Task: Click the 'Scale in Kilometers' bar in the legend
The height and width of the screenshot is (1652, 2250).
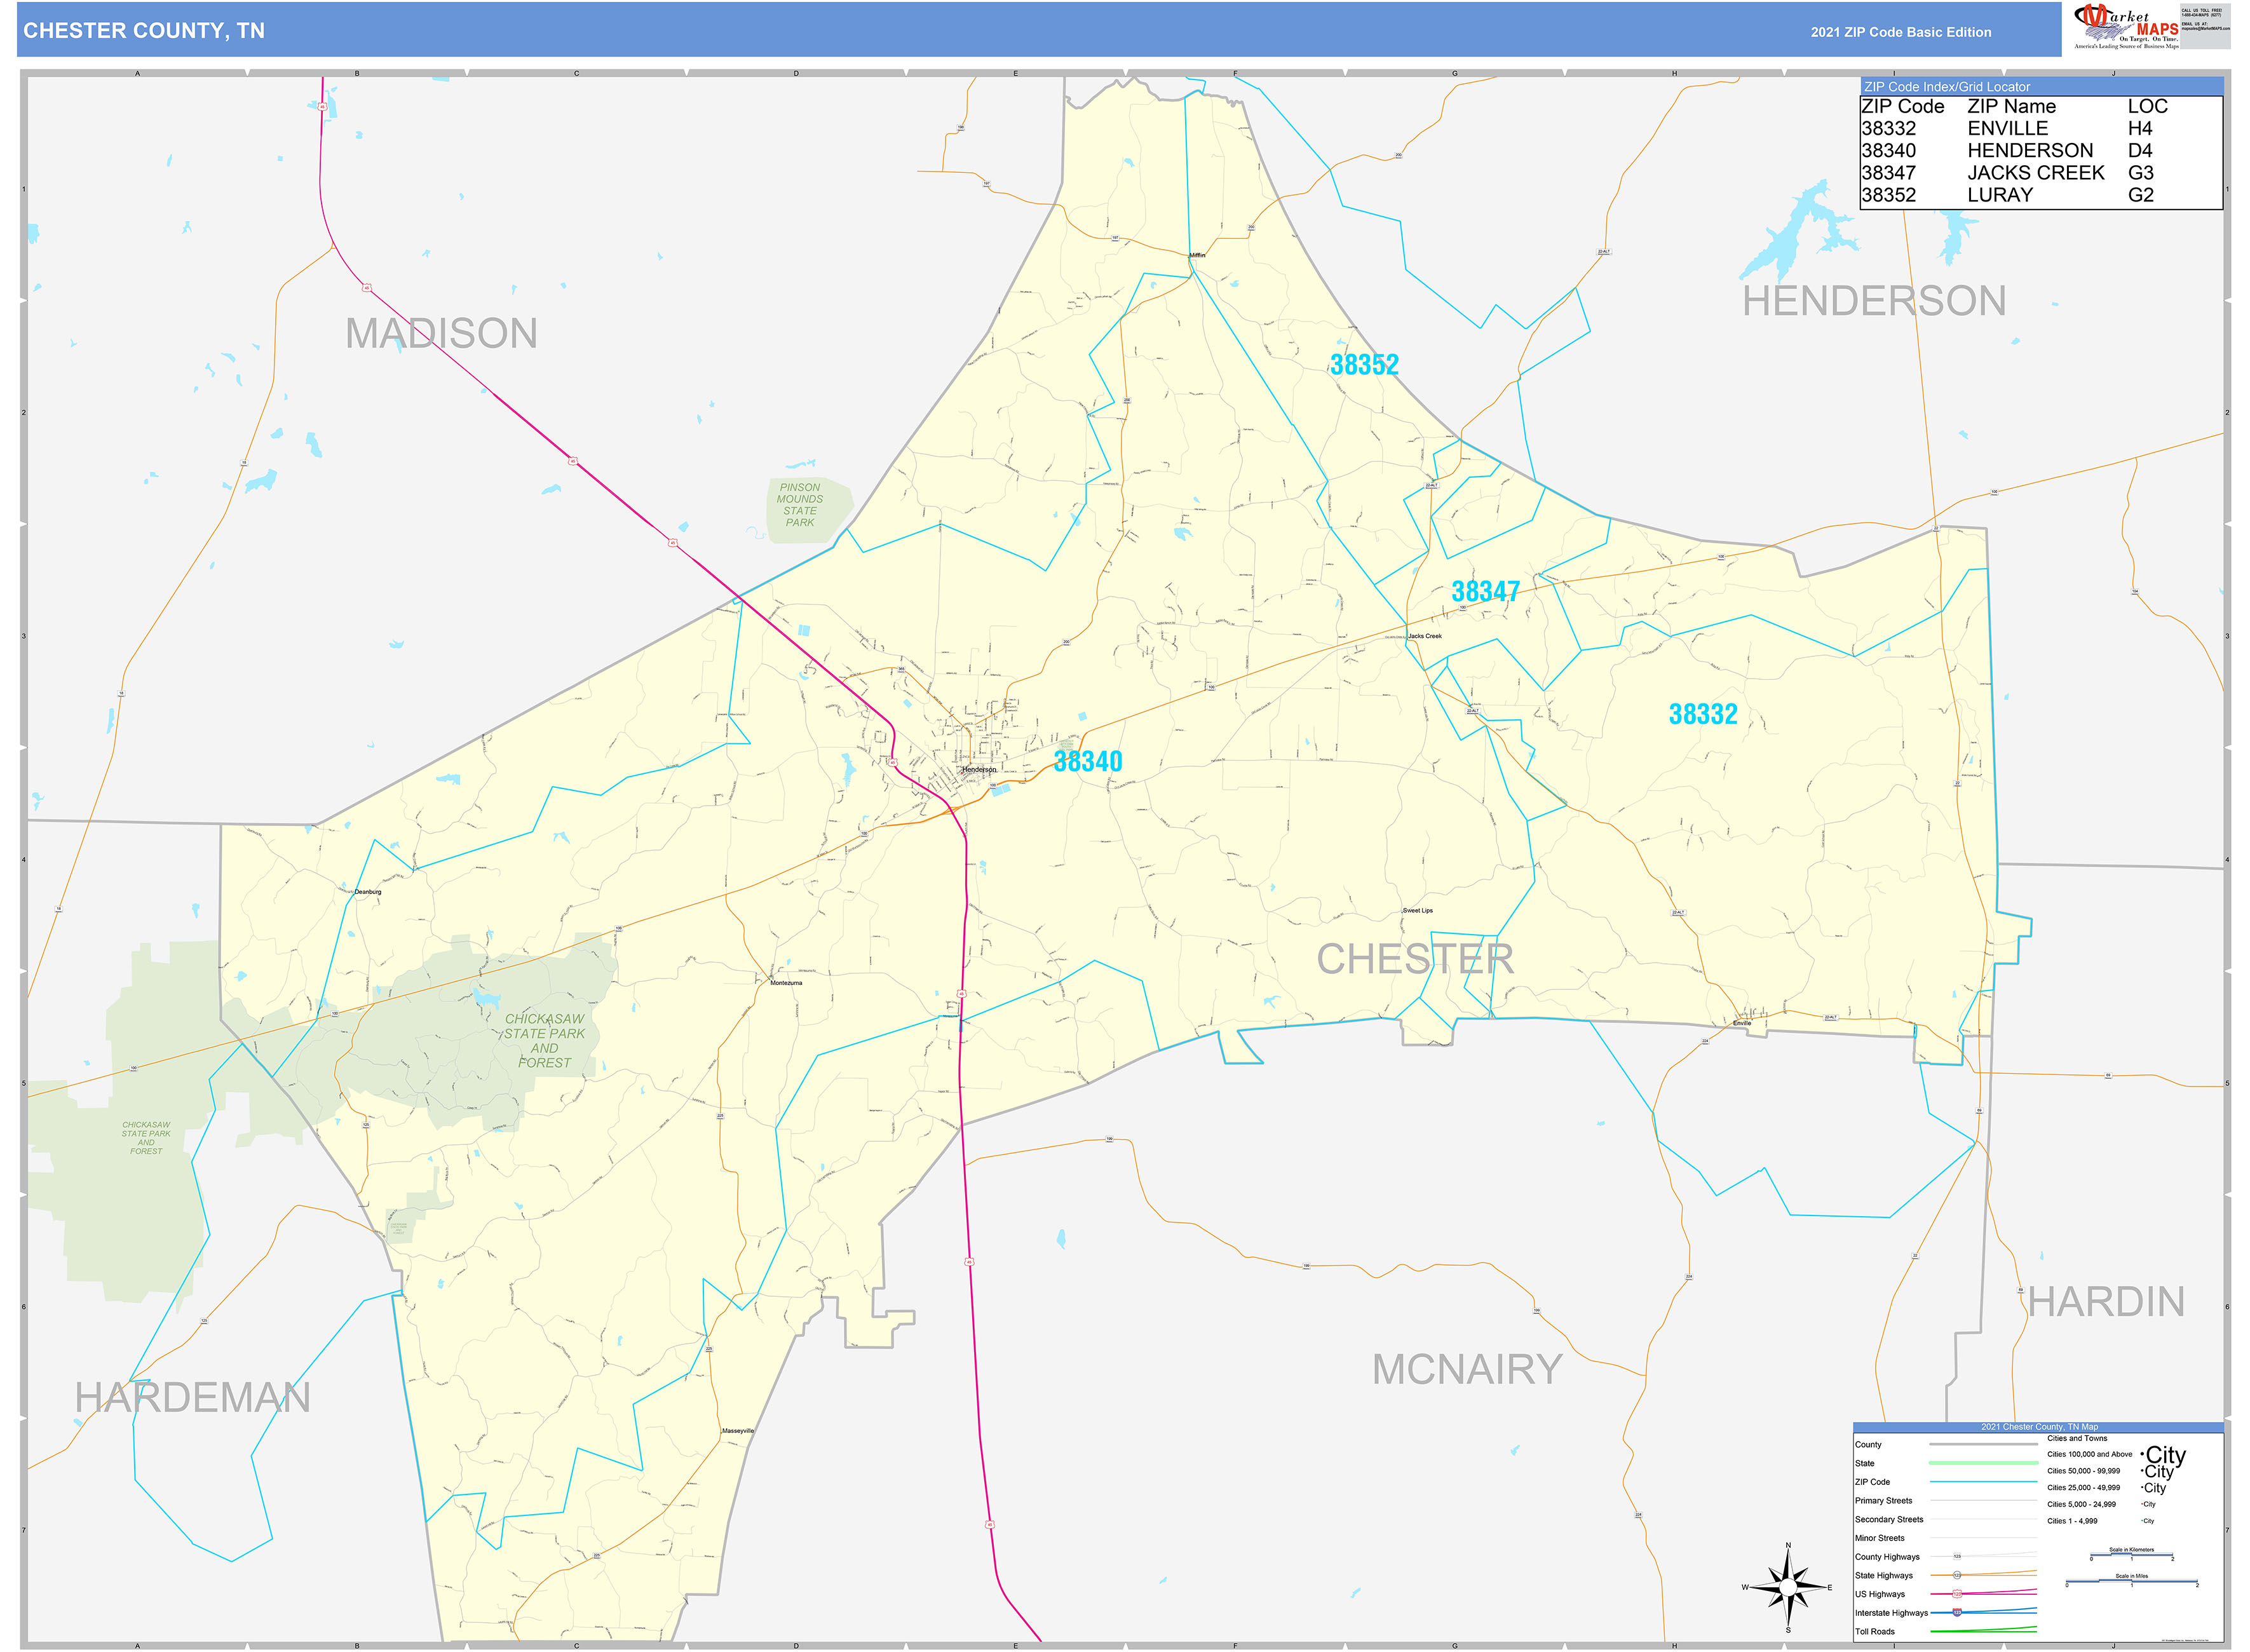Action: click(x=2131, y=1555)
